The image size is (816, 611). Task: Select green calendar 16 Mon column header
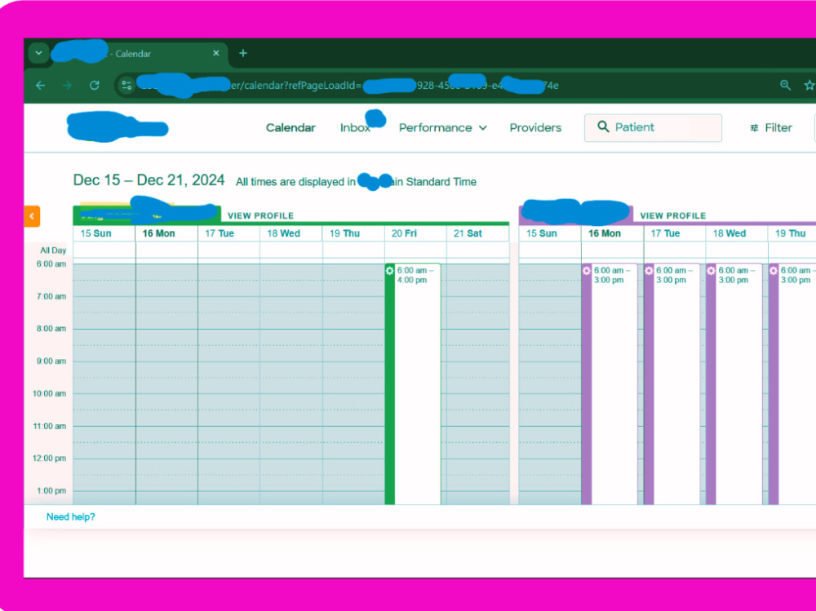click(x=166, y=233)
